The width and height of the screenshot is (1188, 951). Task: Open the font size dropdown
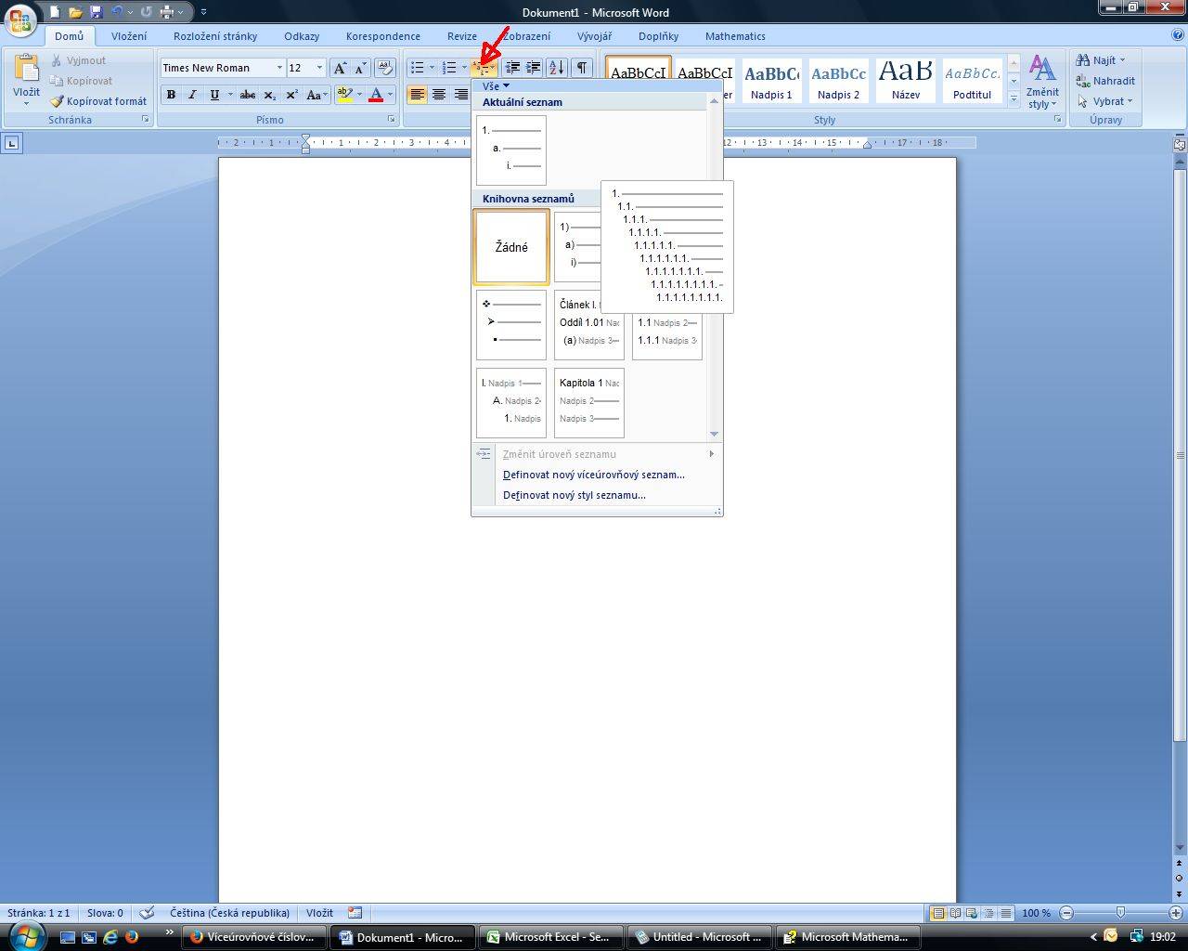pyautogui.click(x=319, y=68)
